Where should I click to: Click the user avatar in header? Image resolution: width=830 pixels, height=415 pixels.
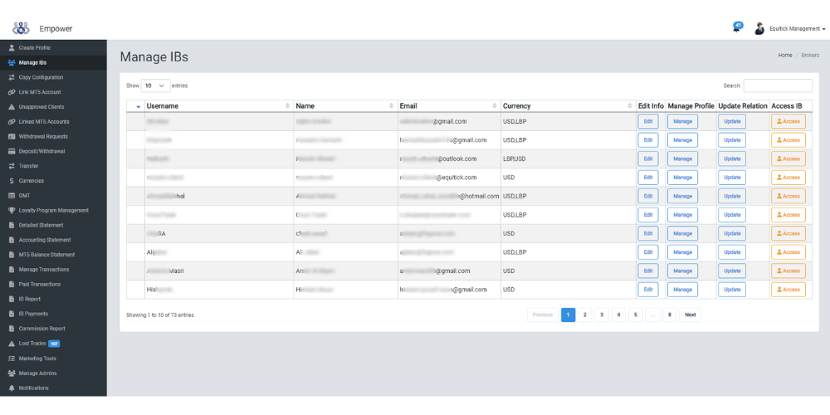759,29
